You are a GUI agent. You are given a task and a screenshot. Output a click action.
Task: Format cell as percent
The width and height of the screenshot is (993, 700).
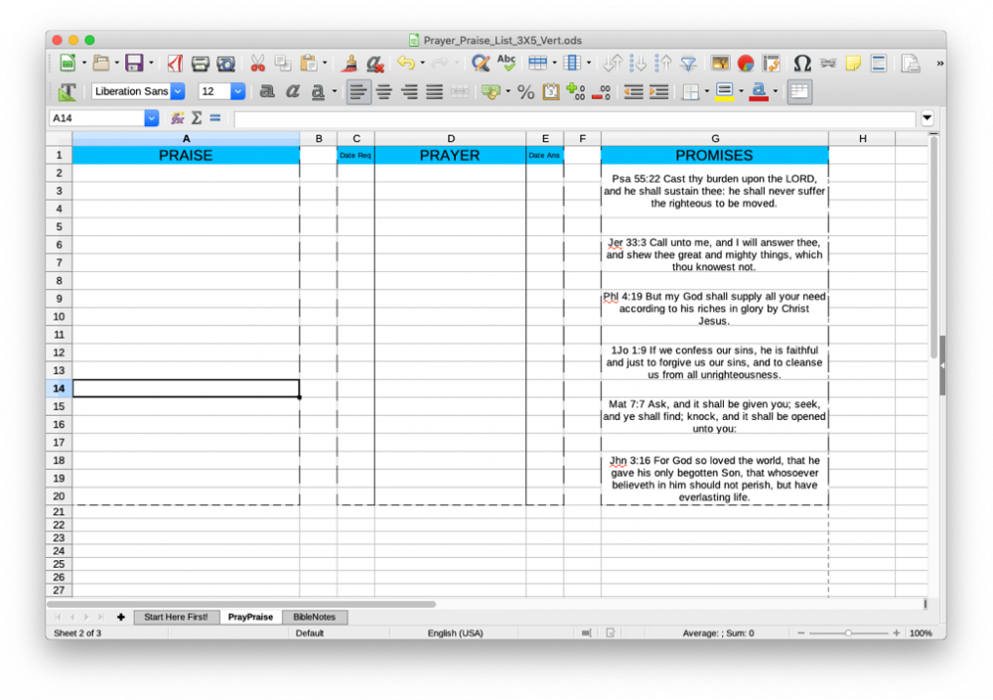525,92
